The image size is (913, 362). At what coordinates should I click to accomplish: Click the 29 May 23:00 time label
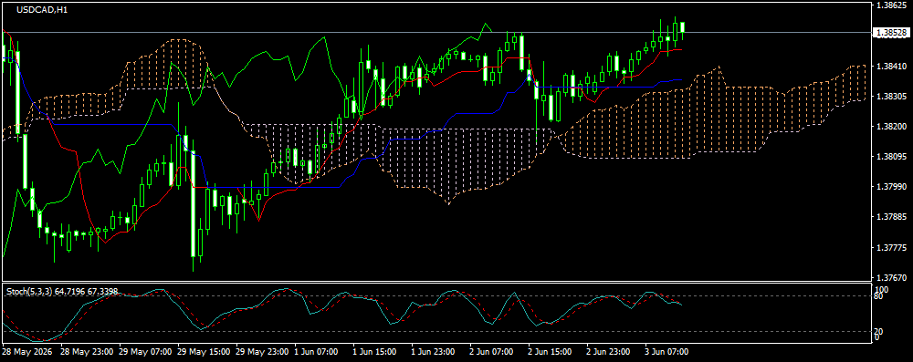coord(263,352)
